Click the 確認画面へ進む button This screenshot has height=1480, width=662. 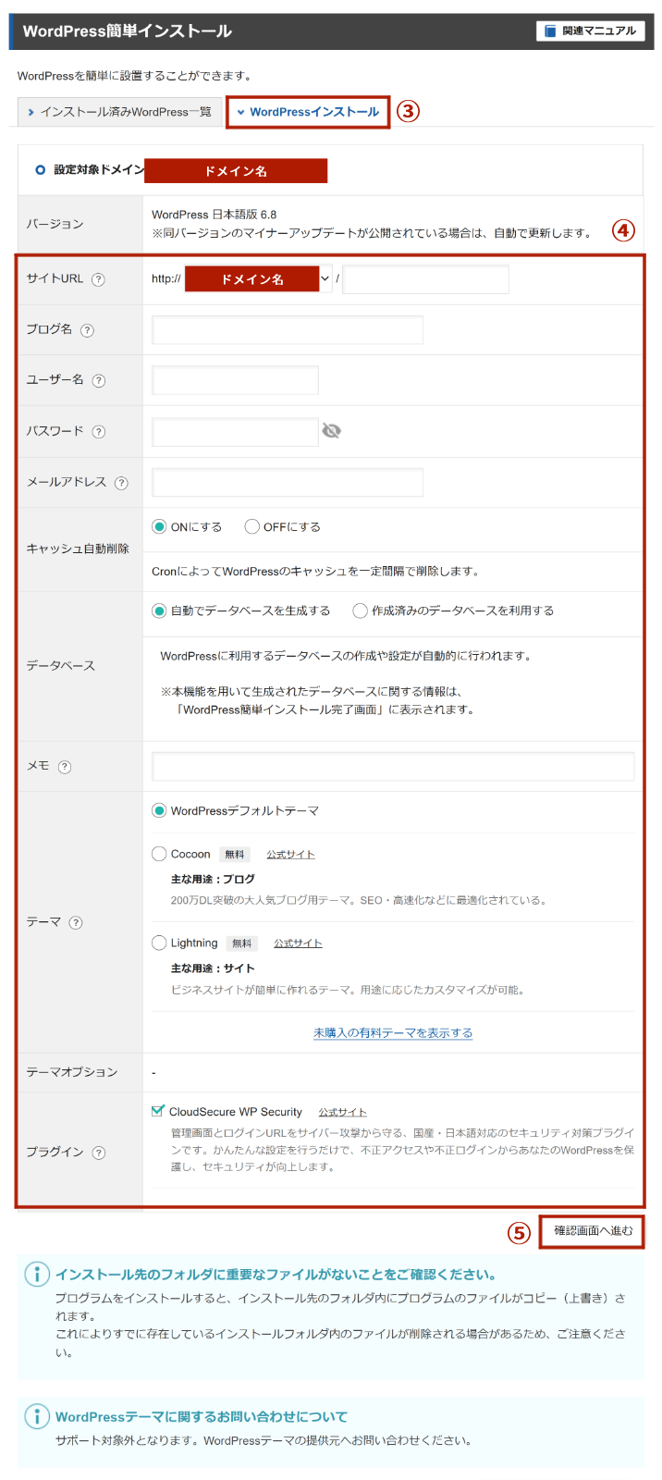[x=593, y=1231]
